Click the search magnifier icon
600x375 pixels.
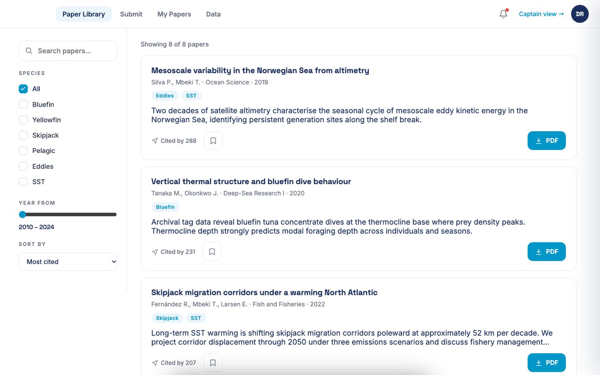29,51
